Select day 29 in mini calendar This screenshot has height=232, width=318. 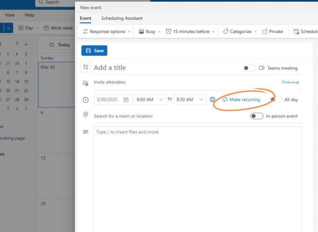26,100
